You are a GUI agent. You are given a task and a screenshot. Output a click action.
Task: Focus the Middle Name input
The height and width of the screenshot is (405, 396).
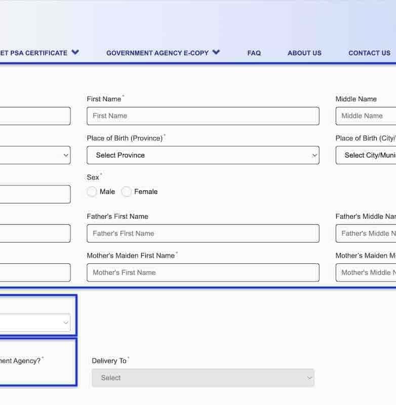click(366, 116)
